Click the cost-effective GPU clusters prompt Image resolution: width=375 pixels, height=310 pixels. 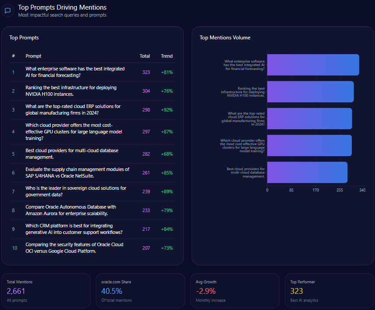[74, 132]
